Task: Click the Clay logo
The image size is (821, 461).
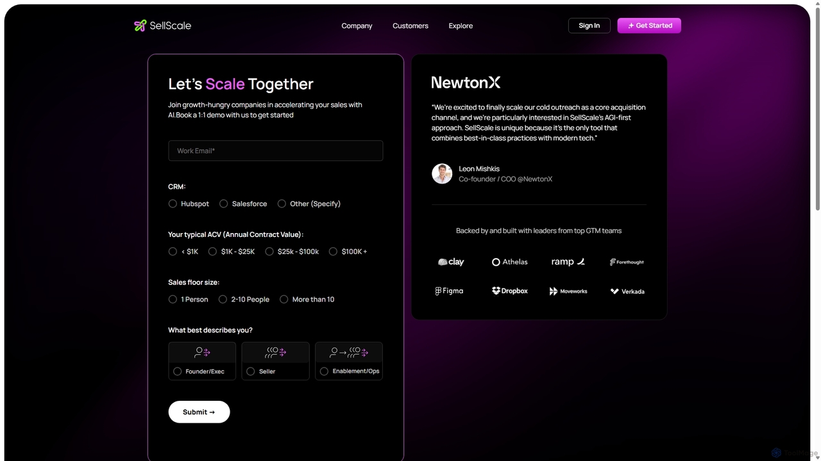Action: coord(451,262)
